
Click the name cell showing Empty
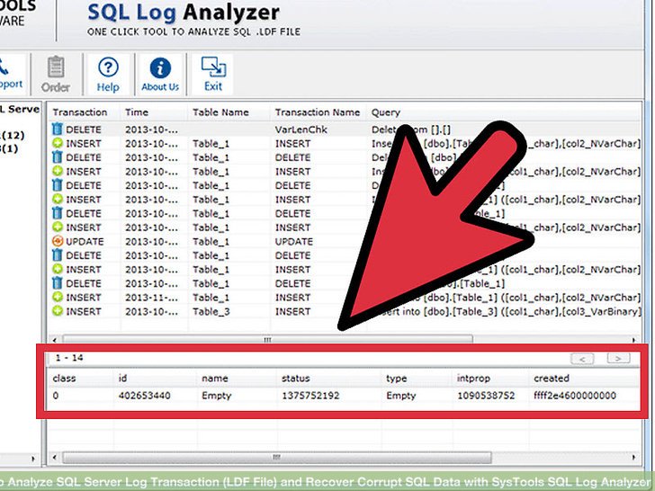(x=216, y=396)
